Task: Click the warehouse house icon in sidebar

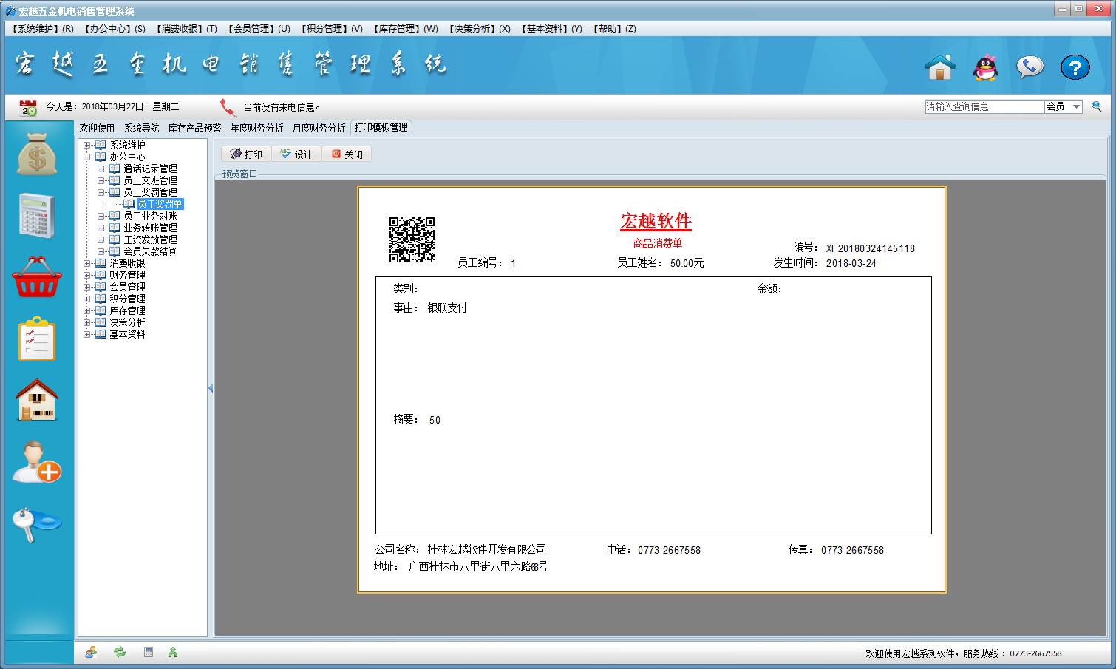Action: click(37, 400)
